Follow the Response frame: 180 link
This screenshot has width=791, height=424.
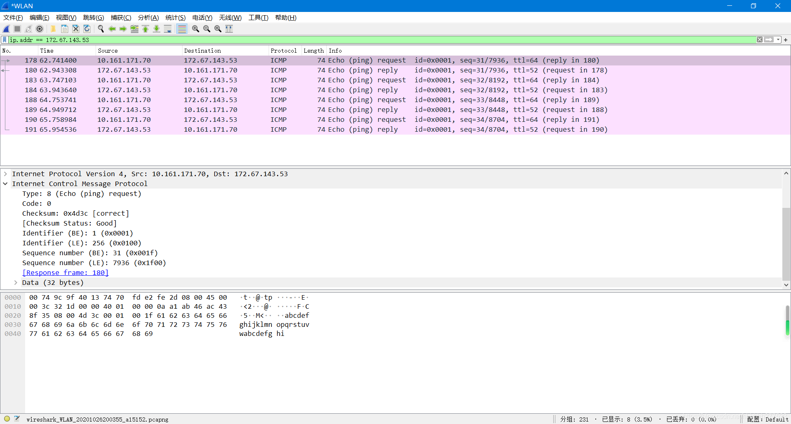(66, 273)
